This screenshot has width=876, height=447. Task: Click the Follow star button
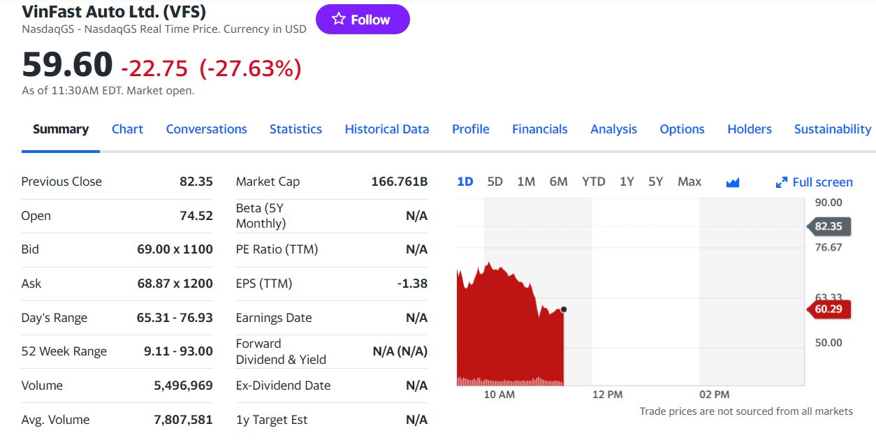(x=362, y=20)
